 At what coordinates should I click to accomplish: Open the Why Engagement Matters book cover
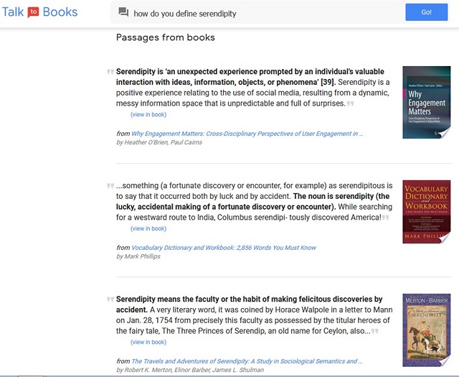pyautogui.click(x=426, y=102)
